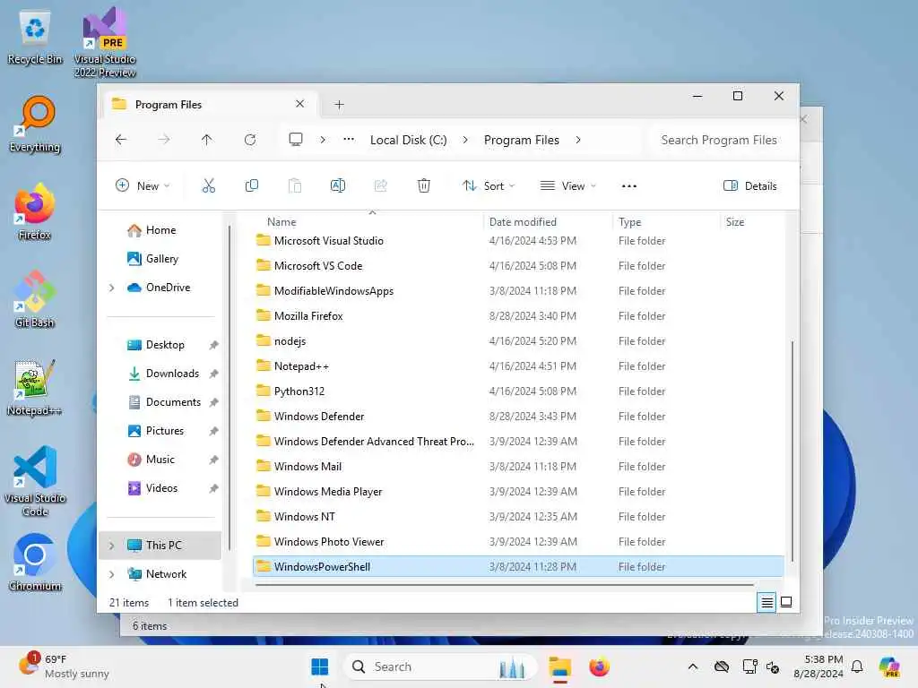Expand the breadcrumb ellipsis in address bar
The height and width of the screenshot is (688, 918).
[x=349, y=140]
